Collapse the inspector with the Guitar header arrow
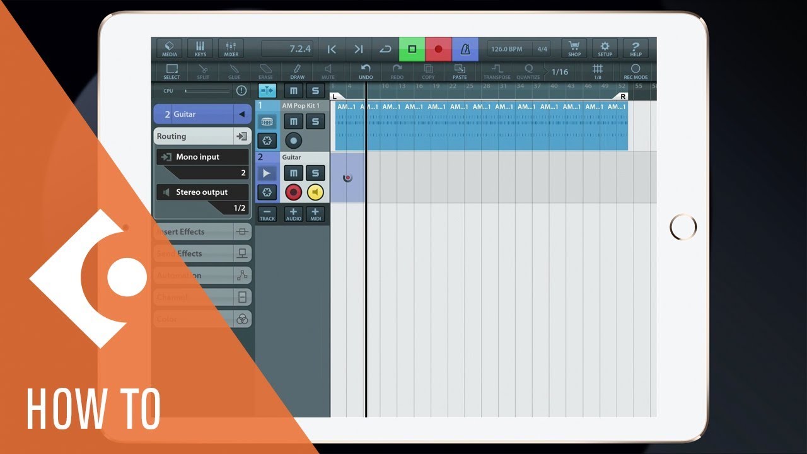 click(x=241, y=114)
